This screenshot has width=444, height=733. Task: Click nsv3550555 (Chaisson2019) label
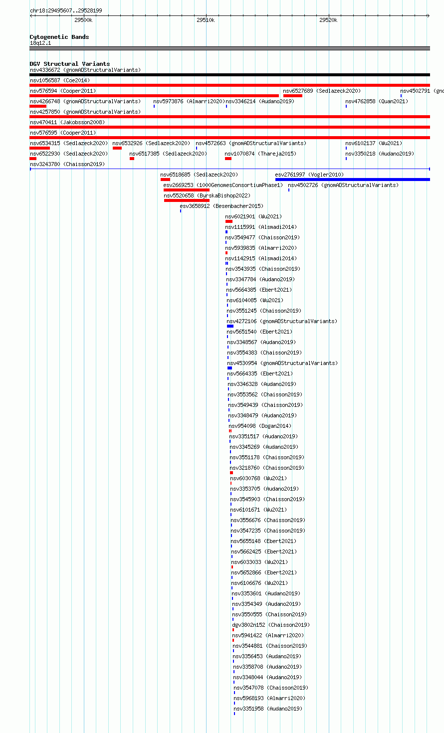(269, 614)
